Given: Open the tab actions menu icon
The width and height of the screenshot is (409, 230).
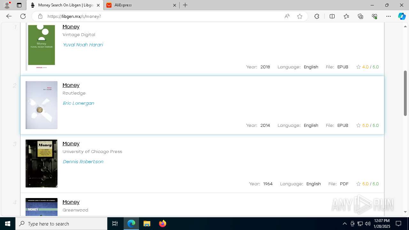Looking at the screenshot, I should click(19, 5).
